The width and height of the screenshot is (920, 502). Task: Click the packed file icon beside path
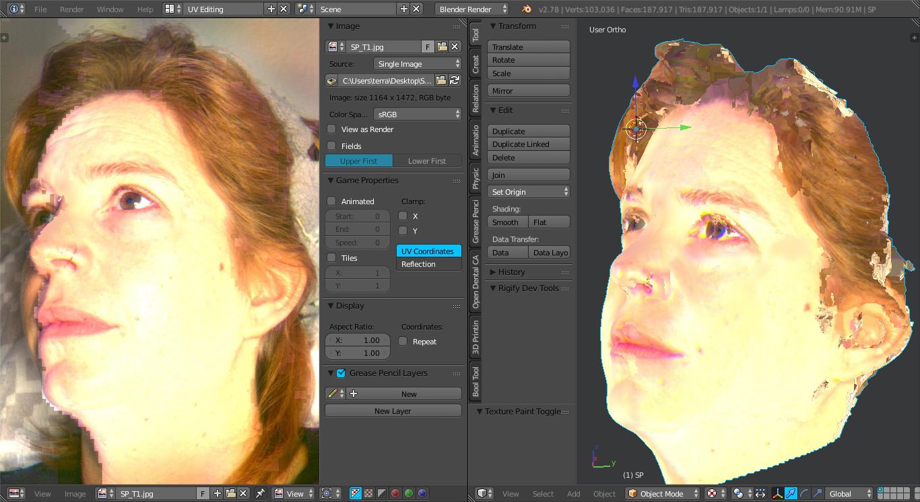coord(331,80)
